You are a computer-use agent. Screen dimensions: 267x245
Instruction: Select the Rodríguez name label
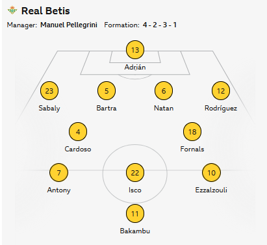(x=221, y=108)
